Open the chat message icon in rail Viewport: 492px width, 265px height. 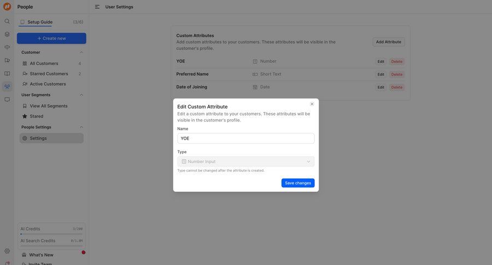tap(7, 100)
